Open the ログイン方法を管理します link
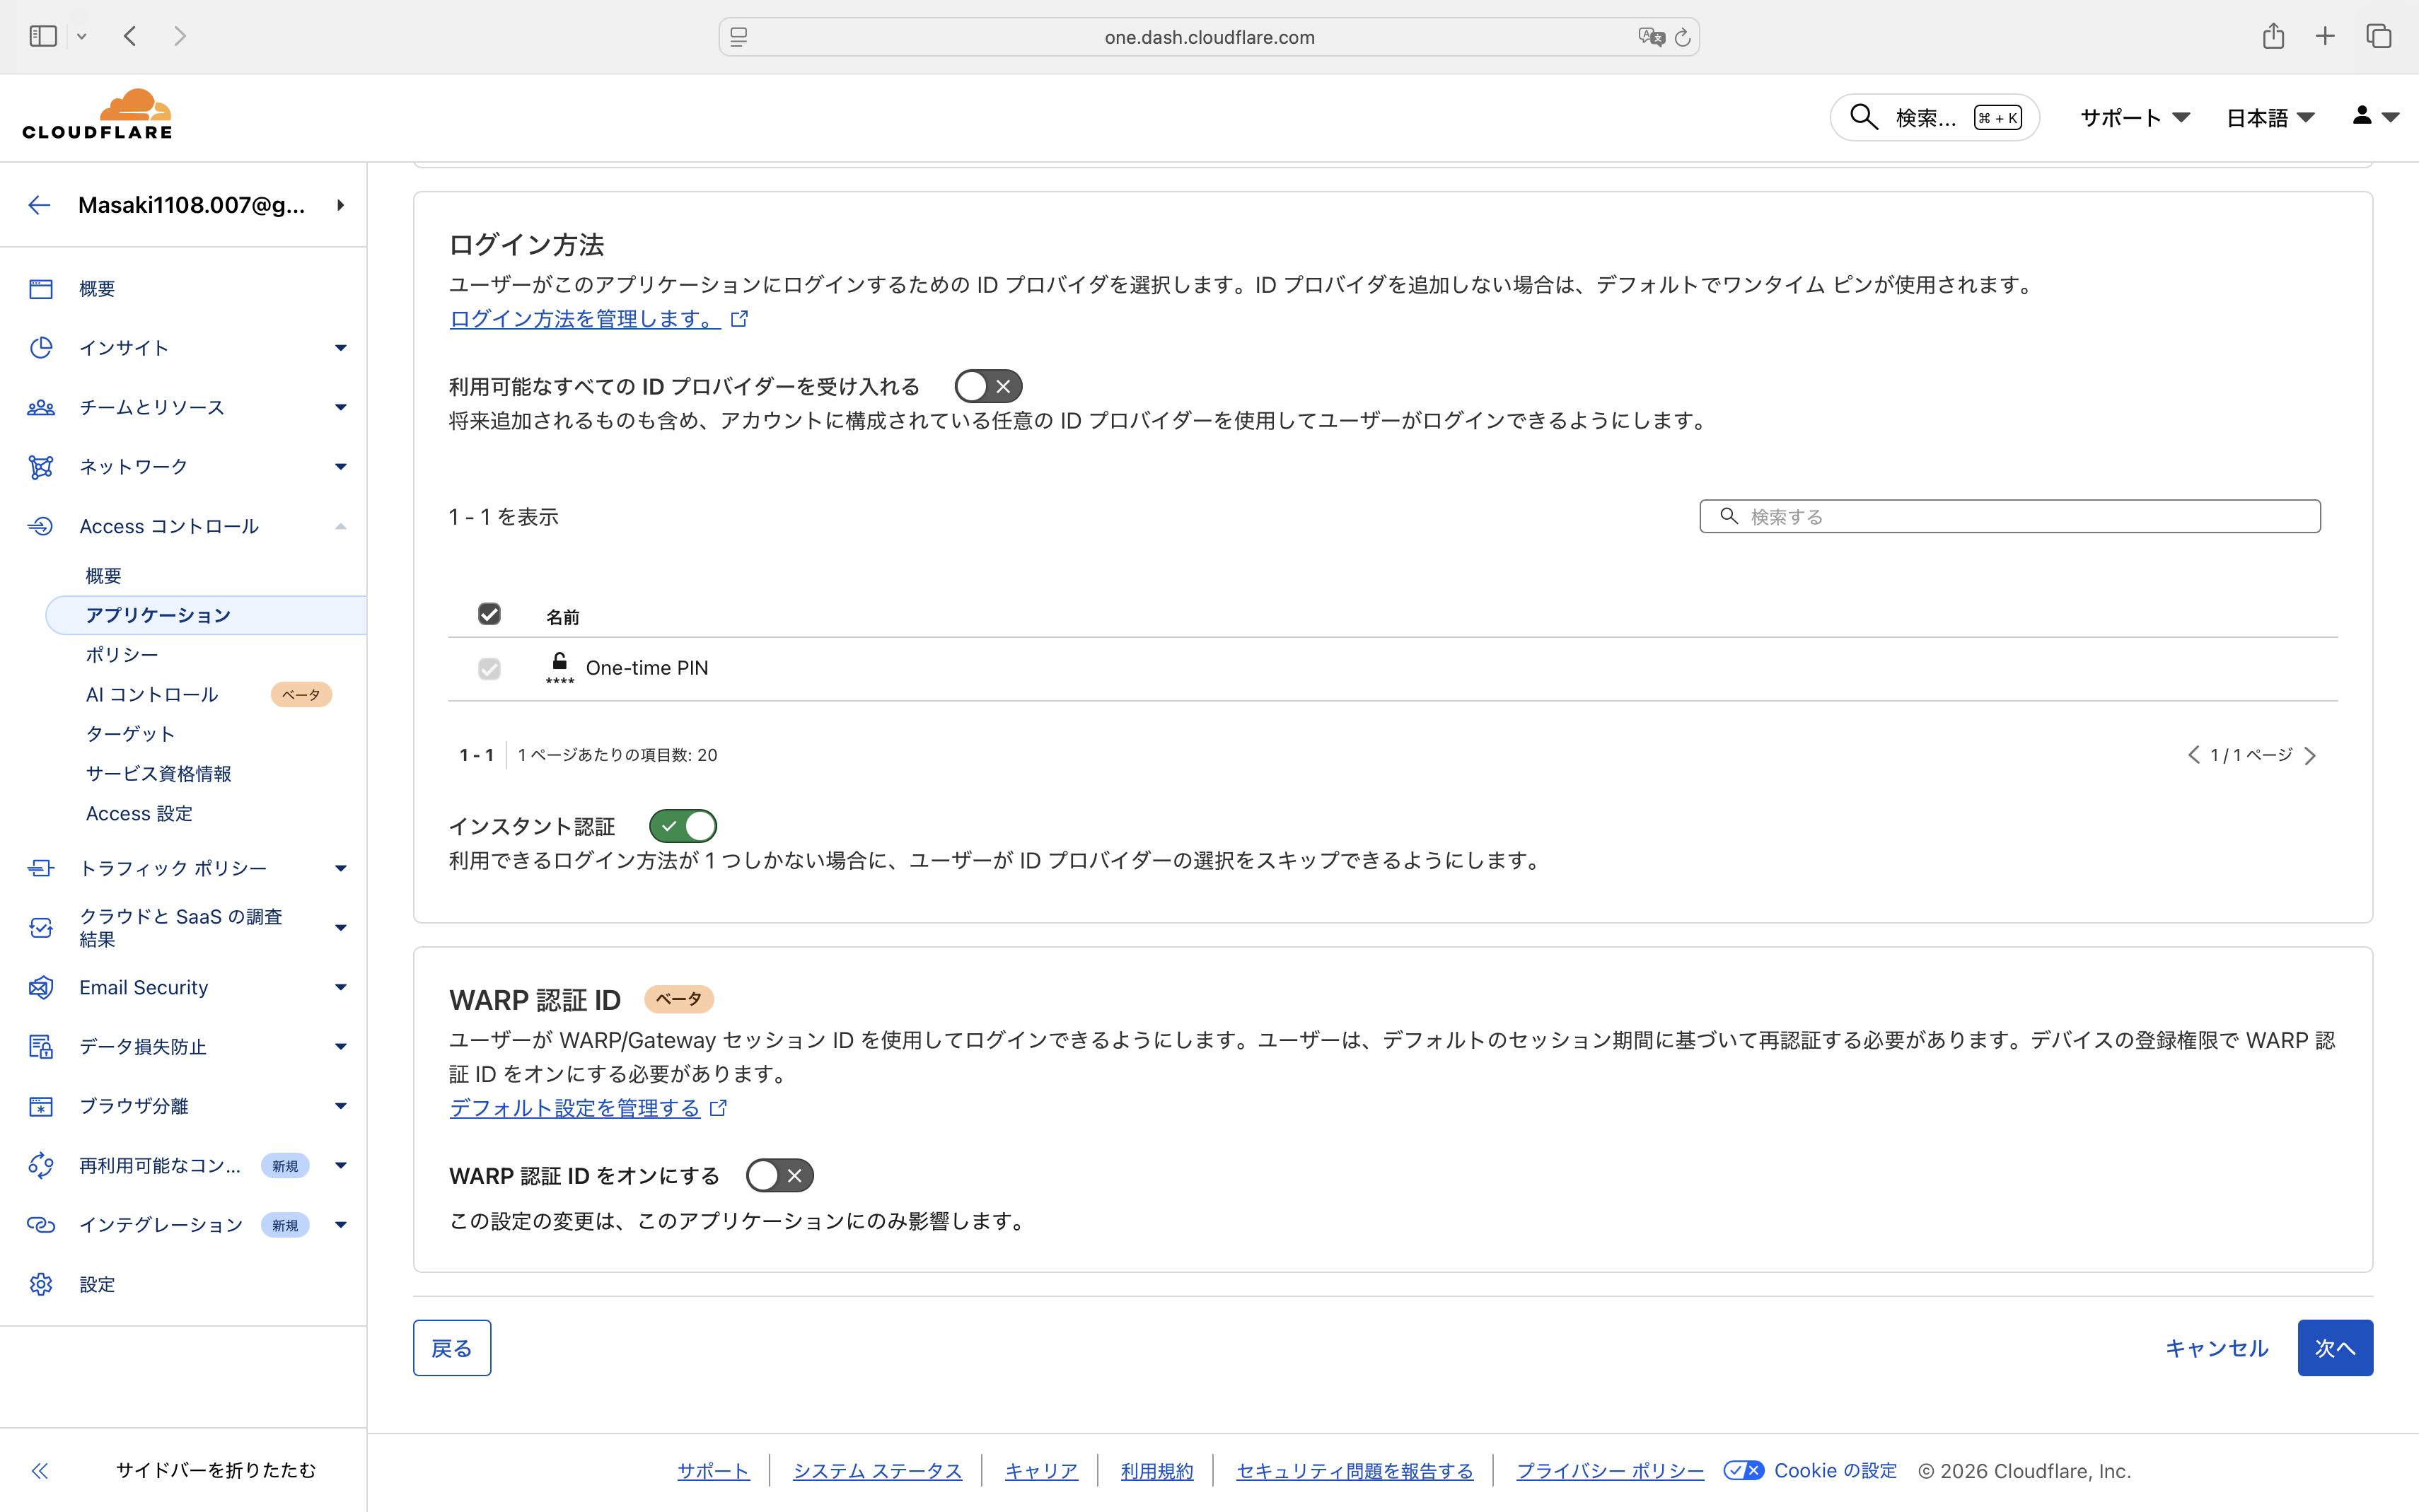This screenshot has width=2419, height=1512. (585, 318)
